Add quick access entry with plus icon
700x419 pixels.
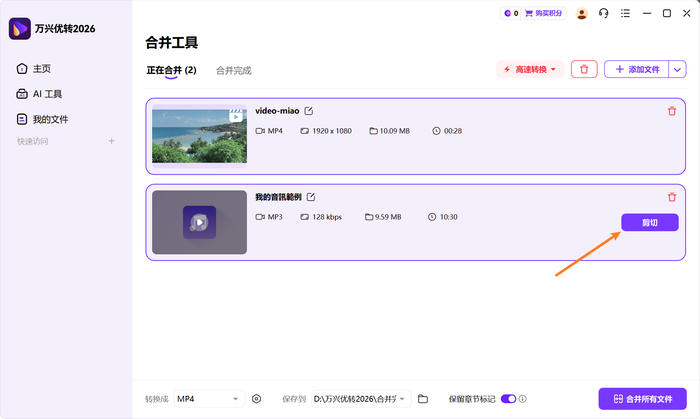111,141
